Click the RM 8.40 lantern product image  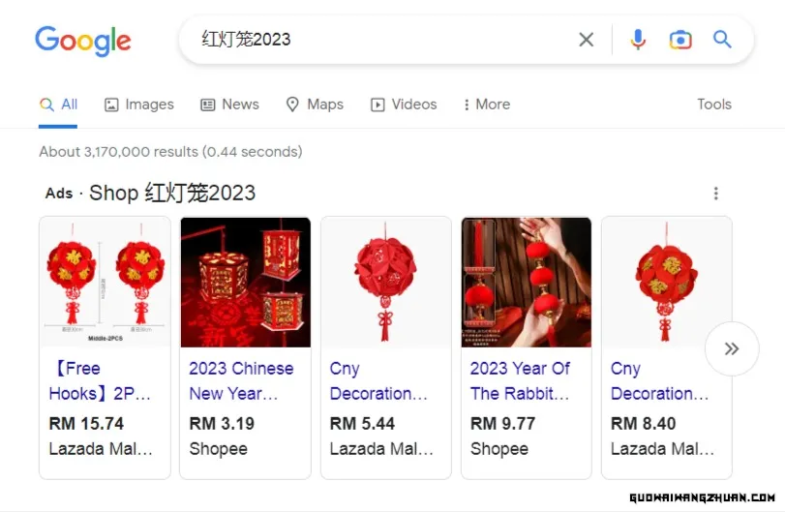point(666,283)
